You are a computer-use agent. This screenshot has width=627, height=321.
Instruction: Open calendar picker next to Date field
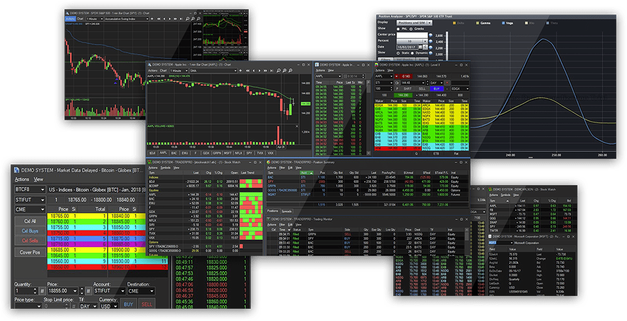(420, 47)
